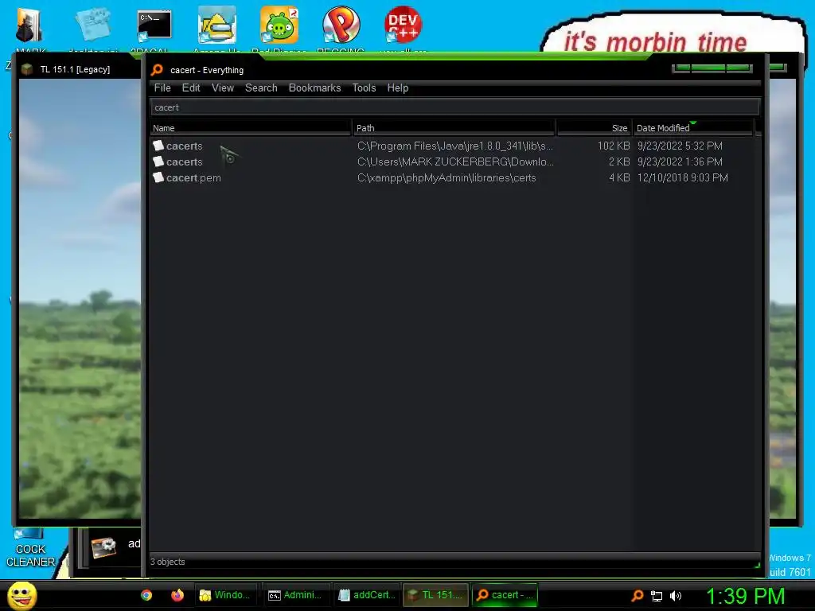The image size is (815, 611).
Task: Open the MARK user folder desktop icon
Action: click(x=29, y=25)
